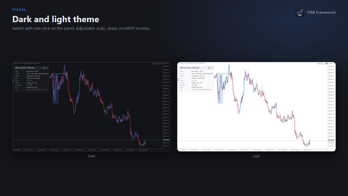Click the ORB Framework brand text

click(x=322, y=12)
